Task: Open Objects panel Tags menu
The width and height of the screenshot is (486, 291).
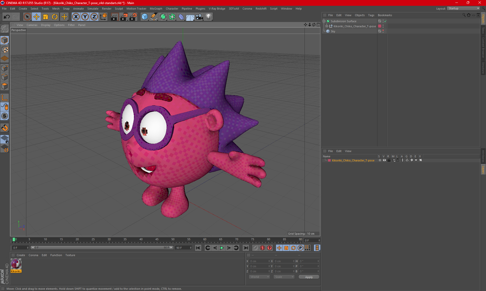Action: click(x=371, y=15)
